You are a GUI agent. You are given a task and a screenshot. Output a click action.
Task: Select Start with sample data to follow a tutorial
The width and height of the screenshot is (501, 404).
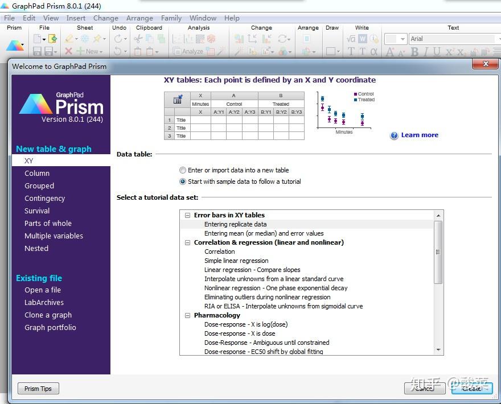pos(183,180)
